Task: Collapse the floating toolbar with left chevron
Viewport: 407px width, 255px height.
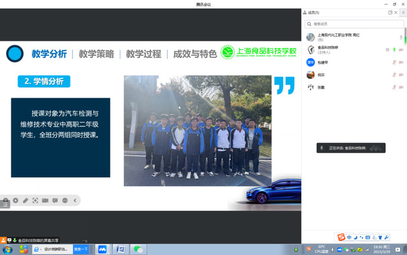Action: [75, 200]
